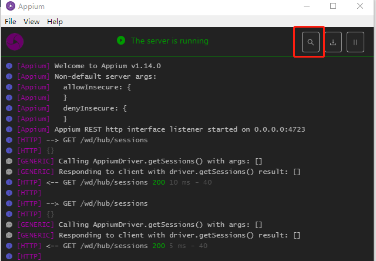Select the '200 10 ms - 40' response line
The image size is (376, 261).
pyautogui.click(x=115, y=182)
